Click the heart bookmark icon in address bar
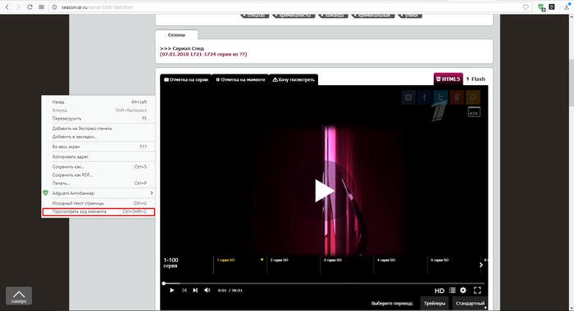 tap(526, 7)
